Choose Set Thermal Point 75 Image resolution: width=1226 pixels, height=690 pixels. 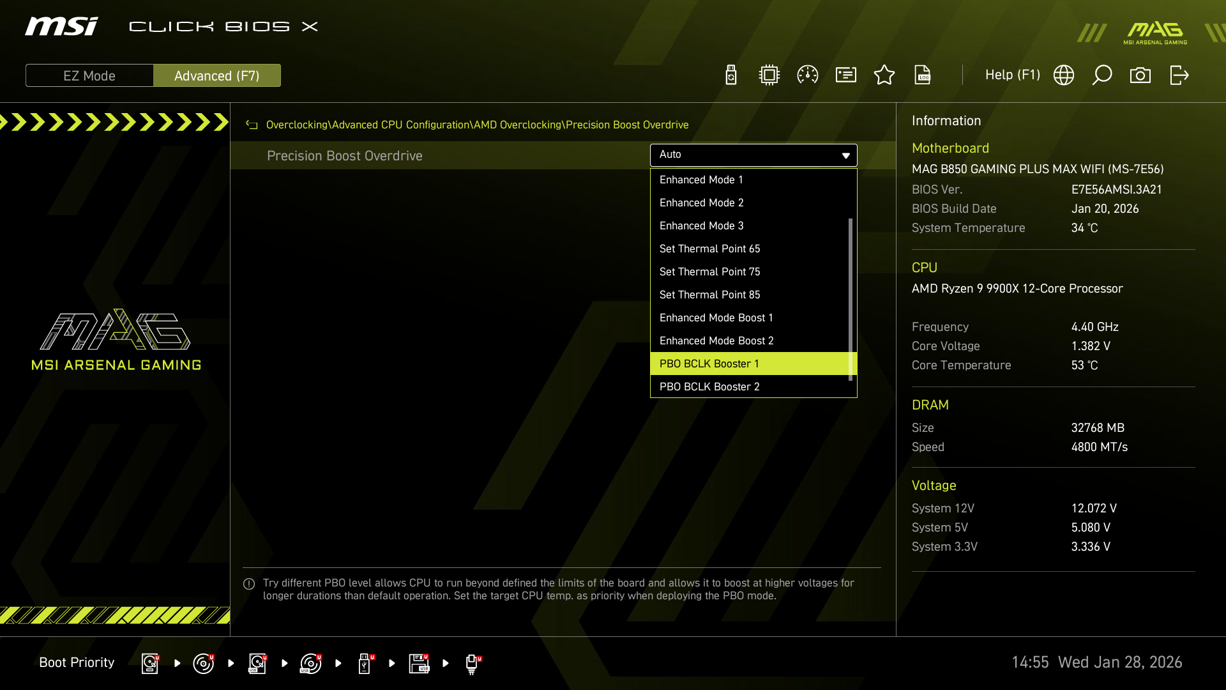tap(709, 272)
